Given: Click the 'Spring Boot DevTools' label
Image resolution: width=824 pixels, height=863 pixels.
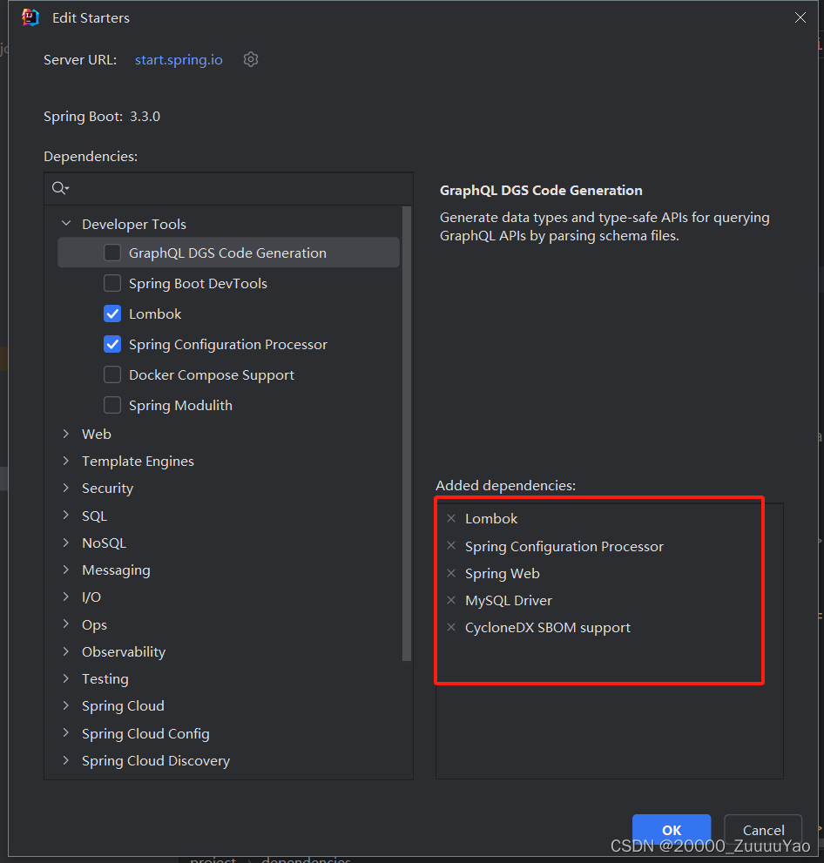Looking at the screenshot, I should click(198, 283).
